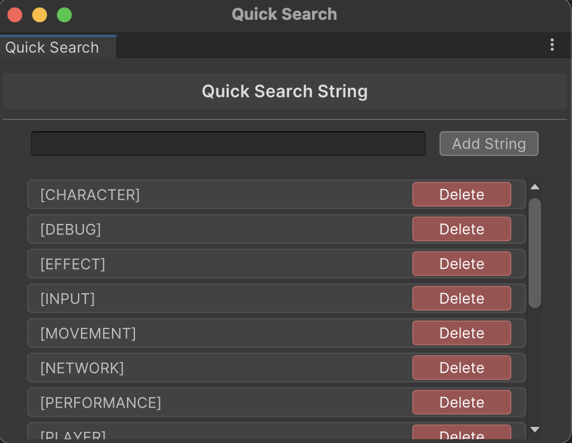Delete the [DEBUG] search string
The image size is (572, 443).
[461, 229]
